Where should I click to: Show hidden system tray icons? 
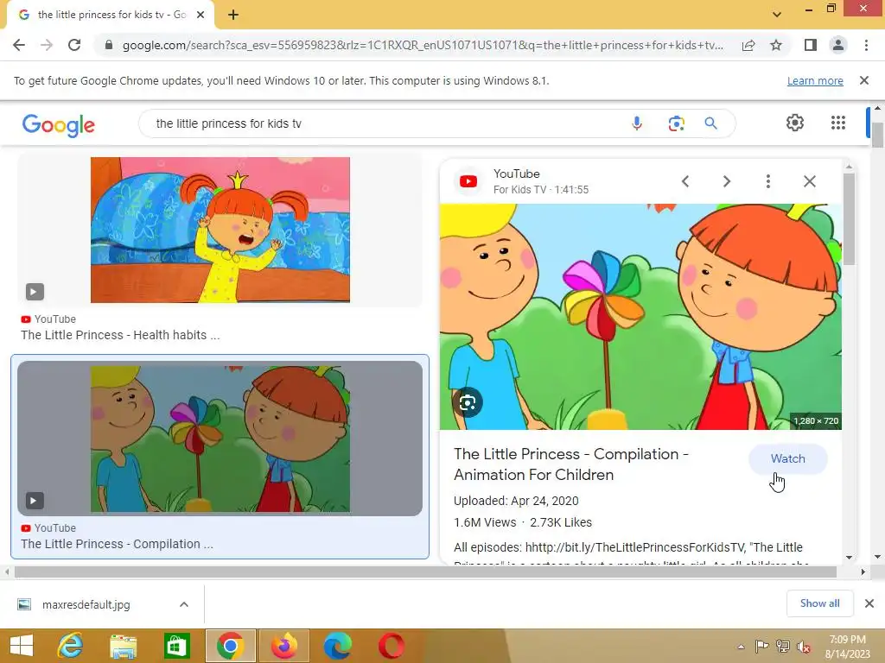(741, 647)
